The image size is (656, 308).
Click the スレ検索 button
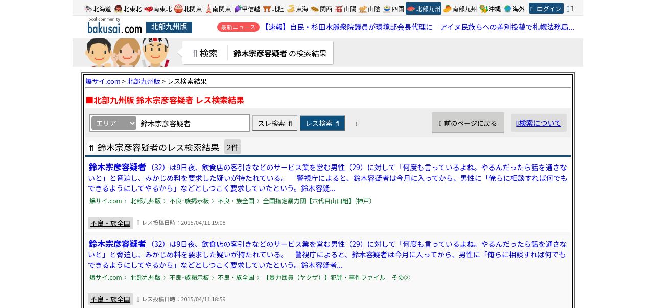click(275, 123)
